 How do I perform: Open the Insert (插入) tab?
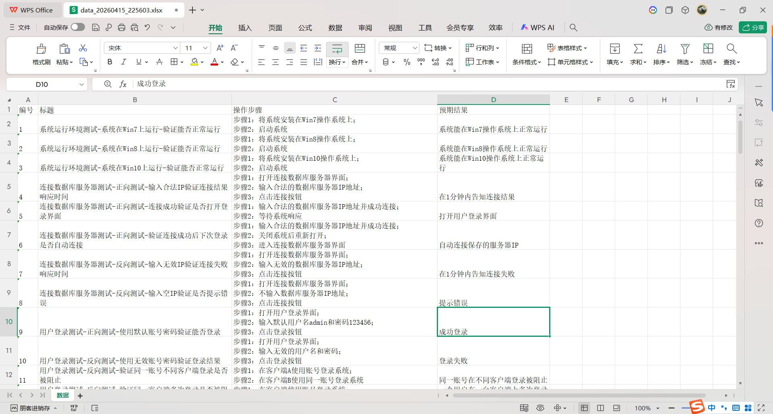point(245,28)
